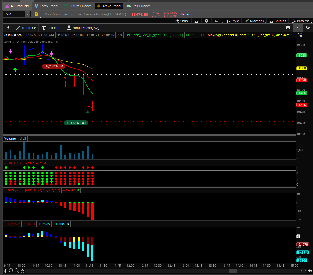Image resolution: width=313 pixels, height=275 pixels.
Task: Pin the drawing toolbar with pushpin icon
Action: click(8, 28)
